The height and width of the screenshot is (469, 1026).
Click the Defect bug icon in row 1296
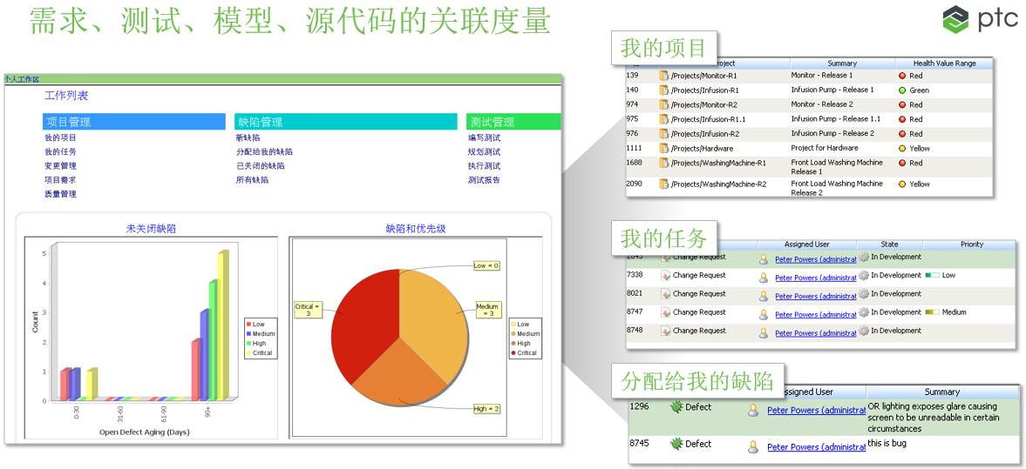(676, 407)
